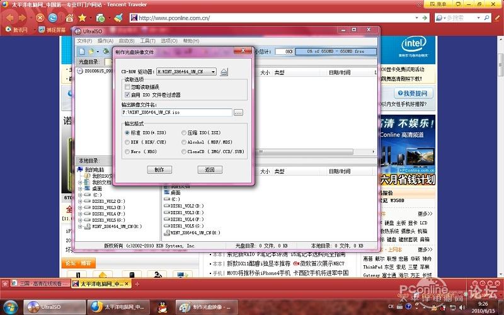Click the 制作 button to make image

159,170
